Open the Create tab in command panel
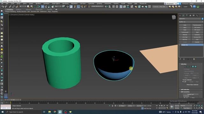The image size is (204, 114). click(180, 16)
